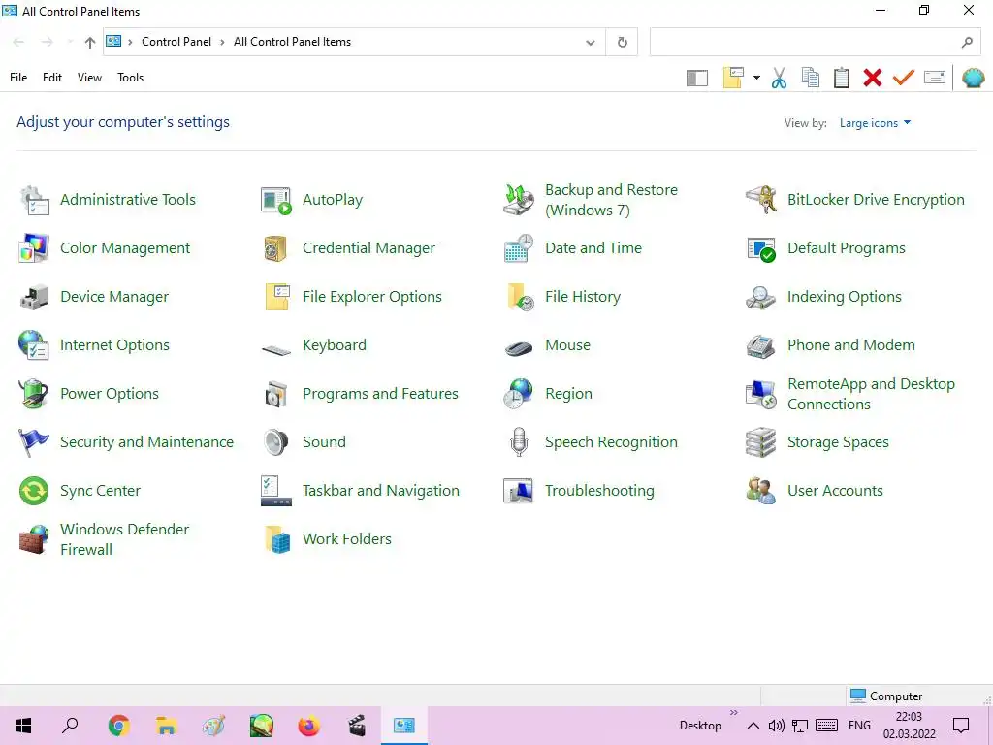Open the Phone and Modem icon
Image resolution: width=993 pixels, height=745 pixels.
[x=761, y=346]
